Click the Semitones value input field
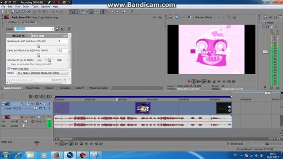 tap(62, 41)
